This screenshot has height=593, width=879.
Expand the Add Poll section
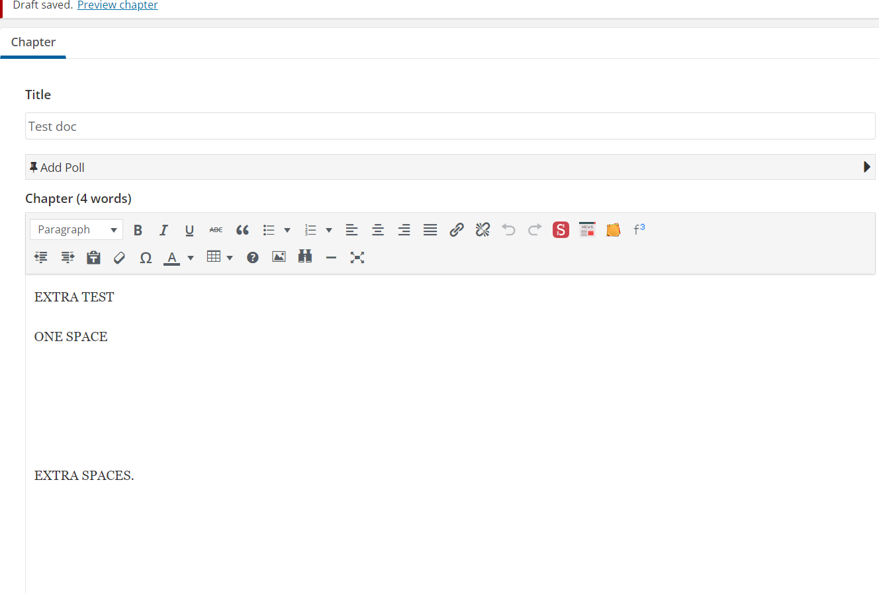point(866,167)
